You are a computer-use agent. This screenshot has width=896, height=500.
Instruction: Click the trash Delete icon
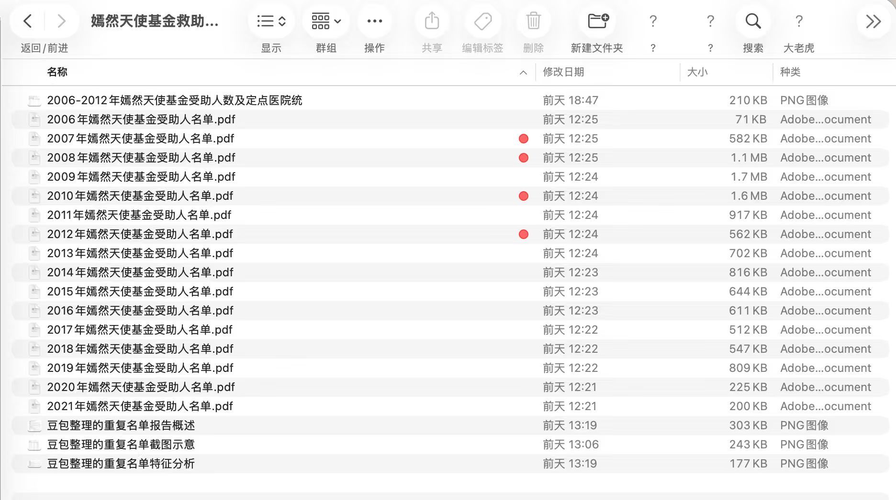pyautogui.click(x=533, y=21)
